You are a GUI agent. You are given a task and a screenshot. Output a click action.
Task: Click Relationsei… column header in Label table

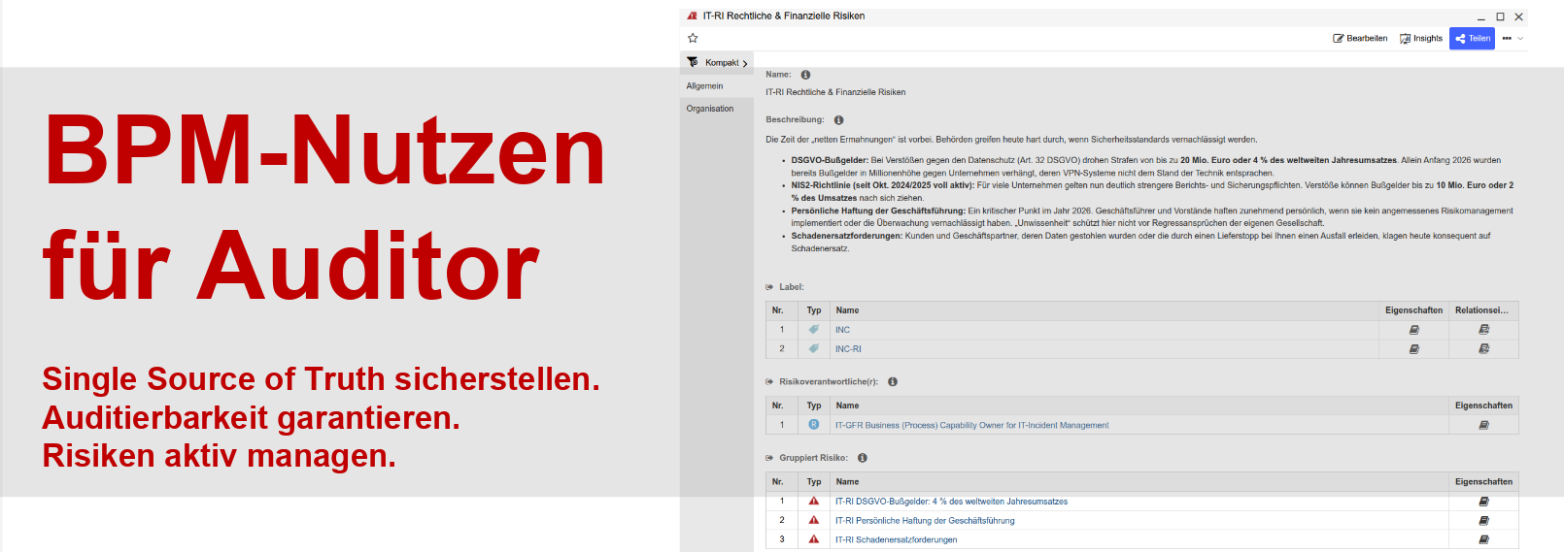[x=1481, y=310]
